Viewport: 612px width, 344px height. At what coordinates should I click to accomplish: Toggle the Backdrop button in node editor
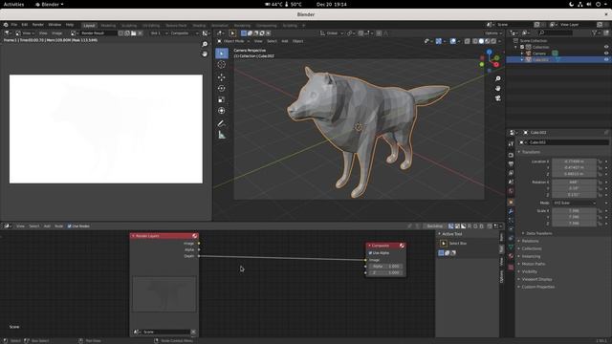(x=434, y=226)
